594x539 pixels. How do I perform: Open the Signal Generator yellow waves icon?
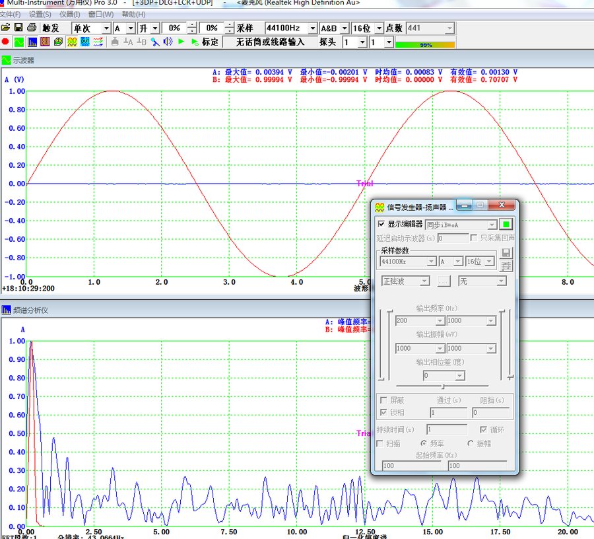coord(72,42)
